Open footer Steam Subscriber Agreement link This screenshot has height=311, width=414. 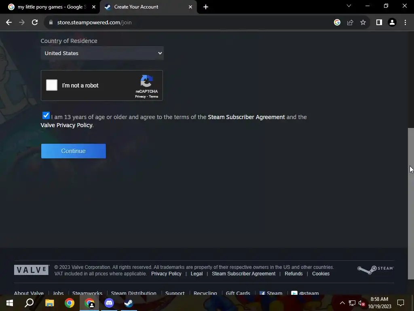[243, 274]
